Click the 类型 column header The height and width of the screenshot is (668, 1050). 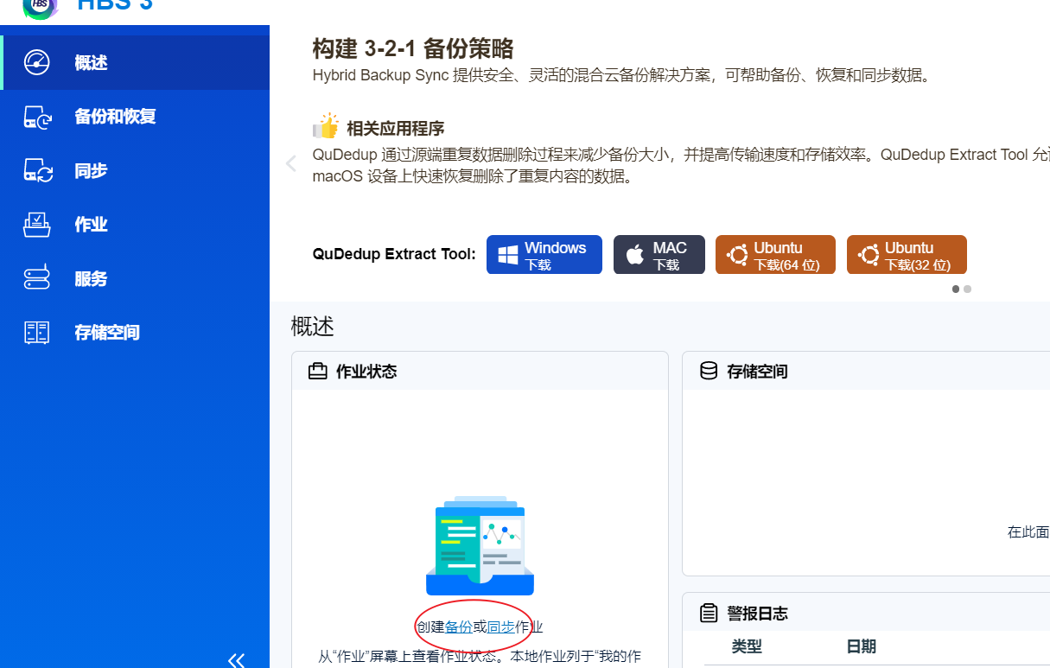(748, 646)
